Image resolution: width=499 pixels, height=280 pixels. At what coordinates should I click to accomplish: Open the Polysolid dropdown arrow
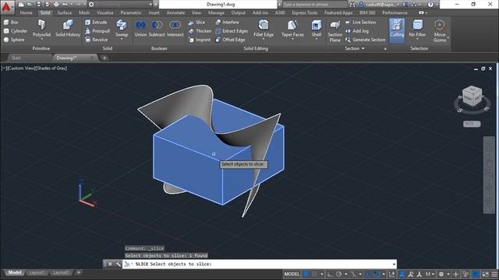[41, 39]
